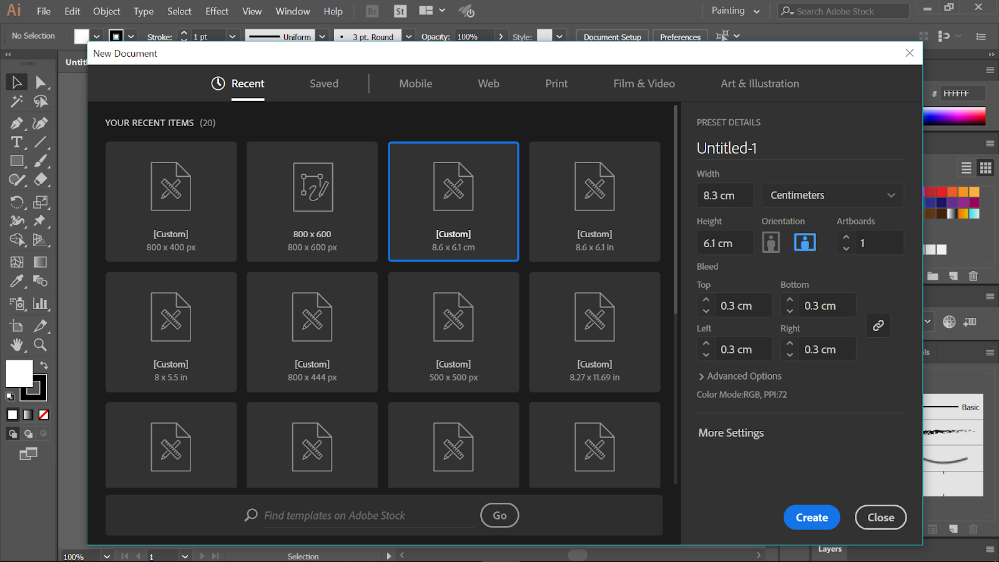The width and height of the screenshot is (999, 562).
Task: Toggle the link bleed values chain icon
Action: [x=878, y=325]
